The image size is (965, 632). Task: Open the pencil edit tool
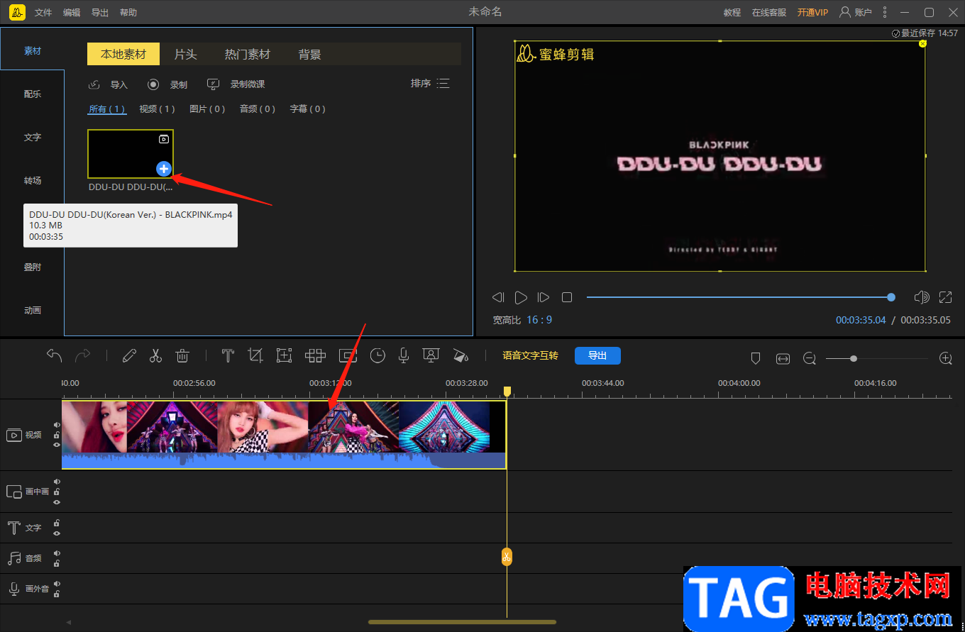click(129, 355)
